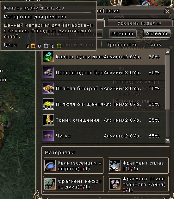Click the recipe list scroll up arrow
This screenshot has width=174, height=199.
click(168, 52)
